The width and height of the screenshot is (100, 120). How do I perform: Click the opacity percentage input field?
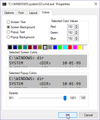[83, 98]
